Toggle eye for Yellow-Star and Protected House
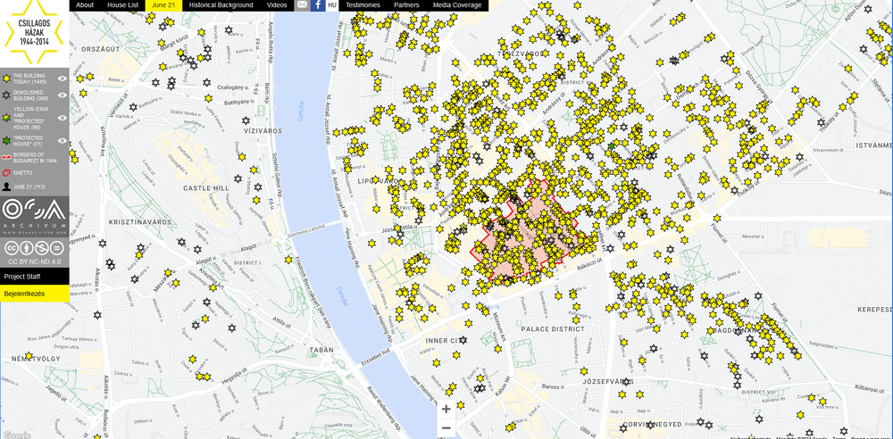 (63, 118)
